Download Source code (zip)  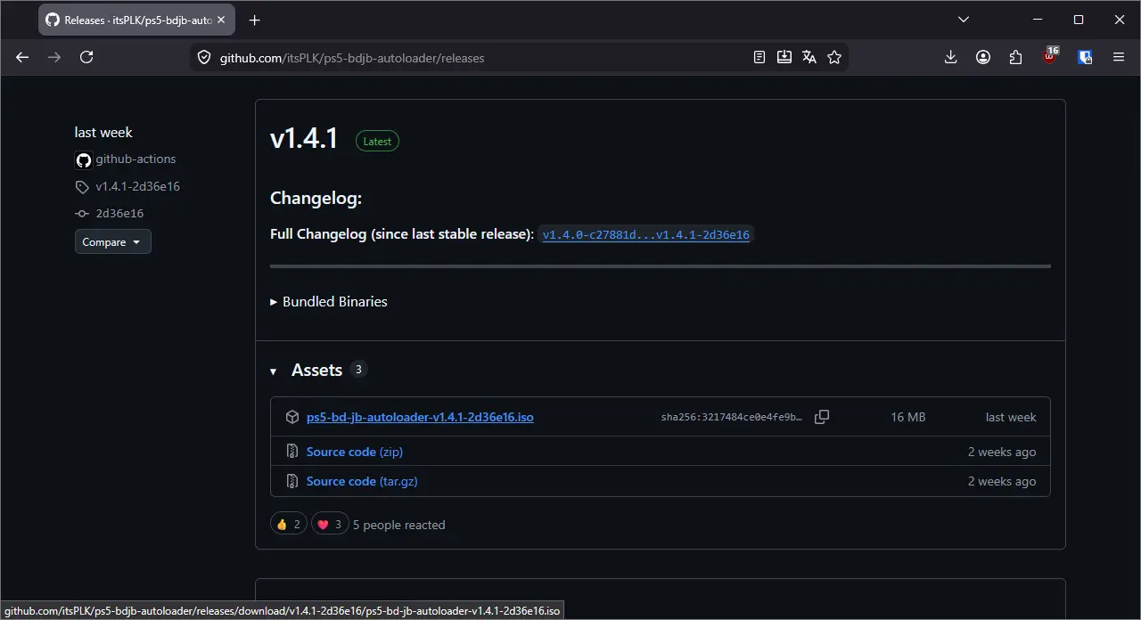point(355,452)
